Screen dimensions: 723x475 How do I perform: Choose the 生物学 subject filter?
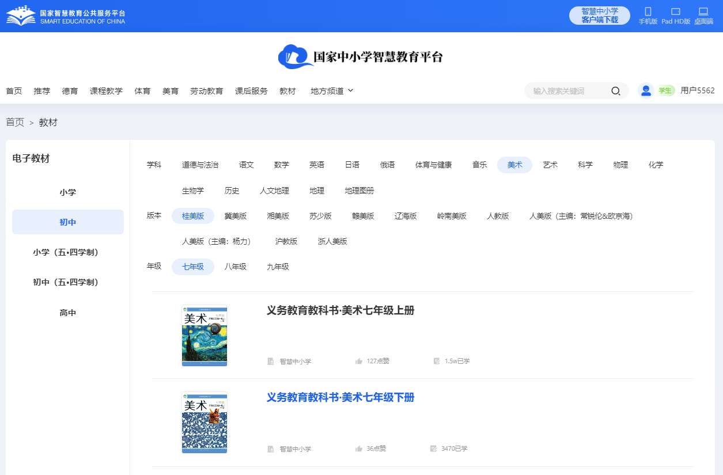pyautogui.click(x=193, y=191)
